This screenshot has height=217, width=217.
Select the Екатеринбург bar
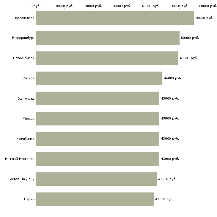point(108,38)
